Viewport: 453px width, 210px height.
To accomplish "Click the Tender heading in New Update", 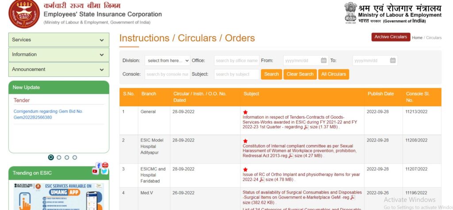I will coord(22,100).
